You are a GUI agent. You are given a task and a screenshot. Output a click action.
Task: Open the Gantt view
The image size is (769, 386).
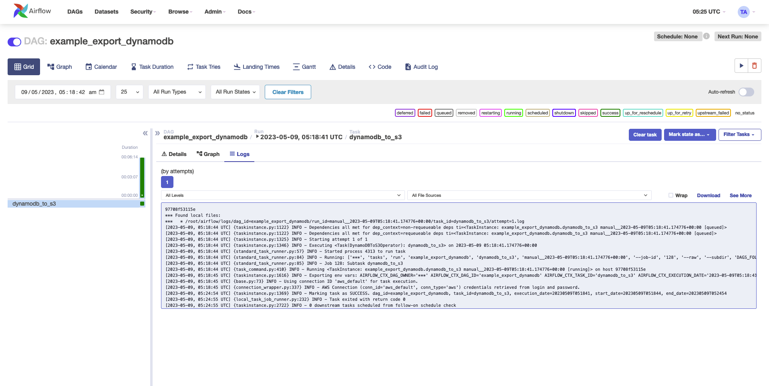[304, 67]
